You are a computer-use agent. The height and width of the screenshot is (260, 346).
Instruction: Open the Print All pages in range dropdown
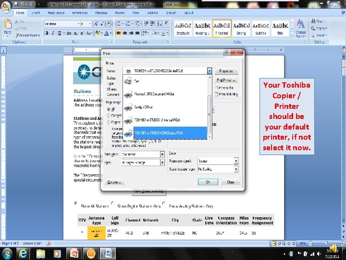pyautogui.click(x=162, y=163)
